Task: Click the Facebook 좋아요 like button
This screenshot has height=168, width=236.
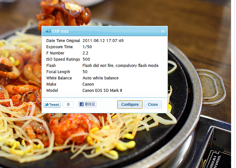Action: pos(87,104)
